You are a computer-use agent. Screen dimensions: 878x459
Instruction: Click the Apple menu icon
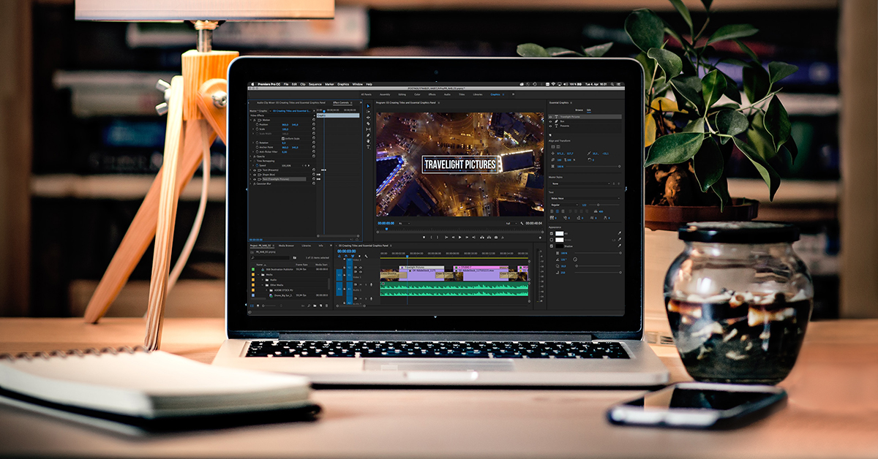(251, 85)
